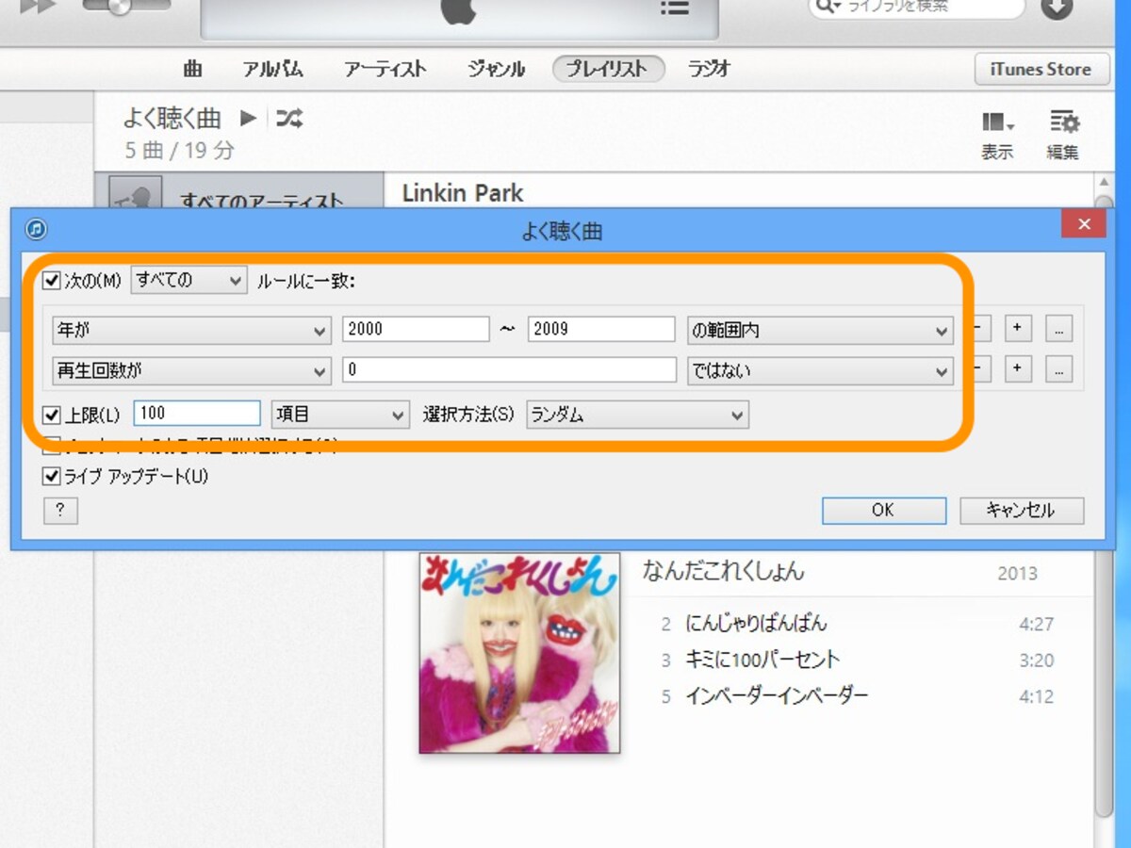Screen dimensions: 1131x848
Task: Open the downloads arrow icon
Action: click(x=1057, y=8)
